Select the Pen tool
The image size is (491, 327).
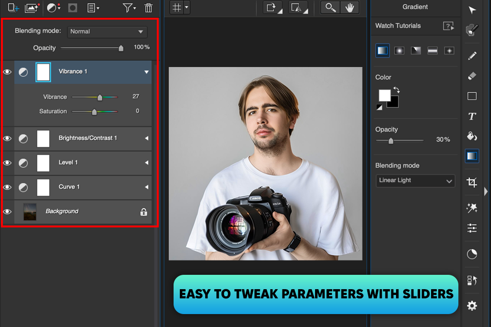(x=472, y=56)
